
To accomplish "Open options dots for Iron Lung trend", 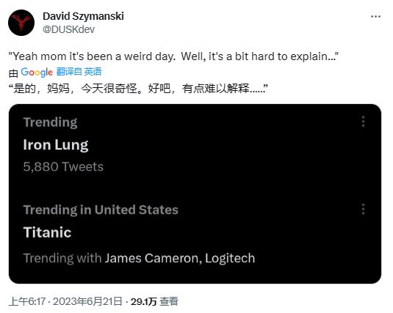I will pos(363,122).
